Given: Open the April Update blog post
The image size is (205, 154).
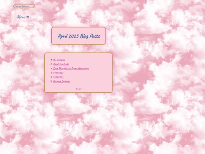Looking at the screenshot, I should coord(59,60).
